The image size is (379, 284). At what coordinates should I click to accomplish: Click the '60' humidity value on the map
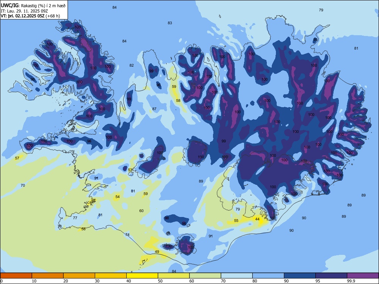pyautogui.click(x=141, y=211)
